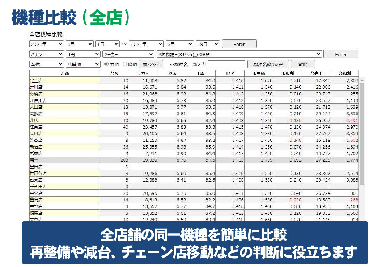
Task: Open the start day 1日 dropdown
Action: click(x=107, y=44)
